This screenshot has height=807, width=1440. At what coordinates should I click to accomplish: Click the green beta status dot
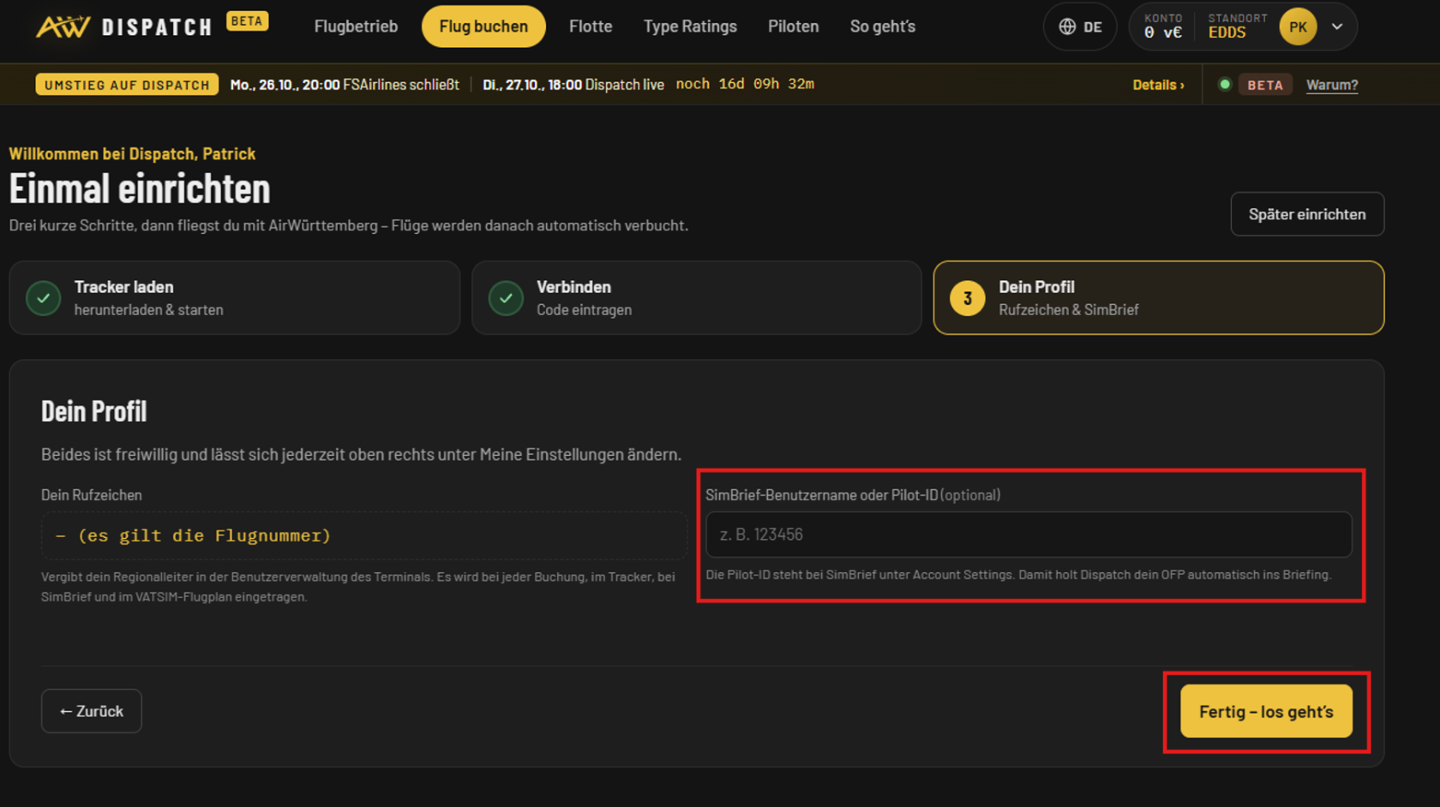click(1225, 85)
